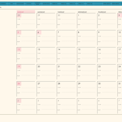
Task: Select the MONTHLY tab
Action: click(29, 4)
